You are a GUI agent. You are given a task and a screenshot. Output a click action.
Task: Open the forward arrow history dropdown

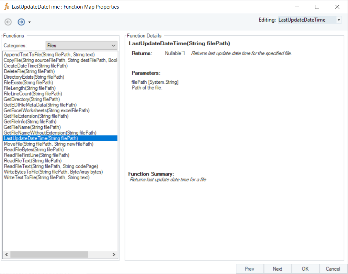(30, 22)
